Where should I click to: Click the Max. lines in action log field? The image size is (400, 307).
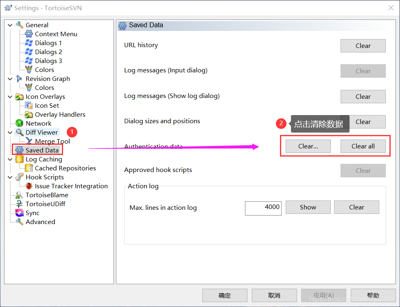[263, 208]
